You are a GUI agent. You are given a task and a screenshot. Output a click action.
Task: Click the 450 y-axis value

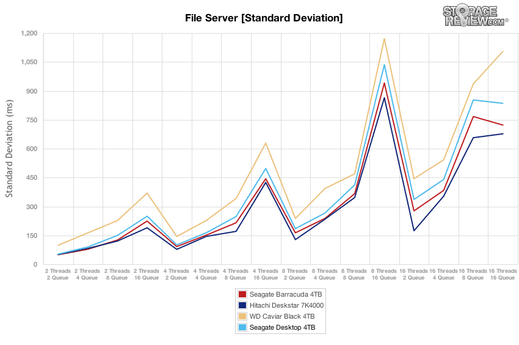tap(32, 178)
